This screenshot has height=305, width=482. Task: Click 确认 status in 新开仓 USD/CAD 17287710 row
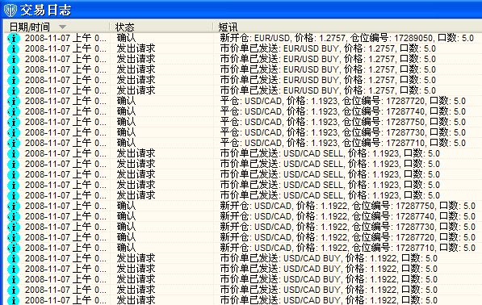[x=126, y=248]
